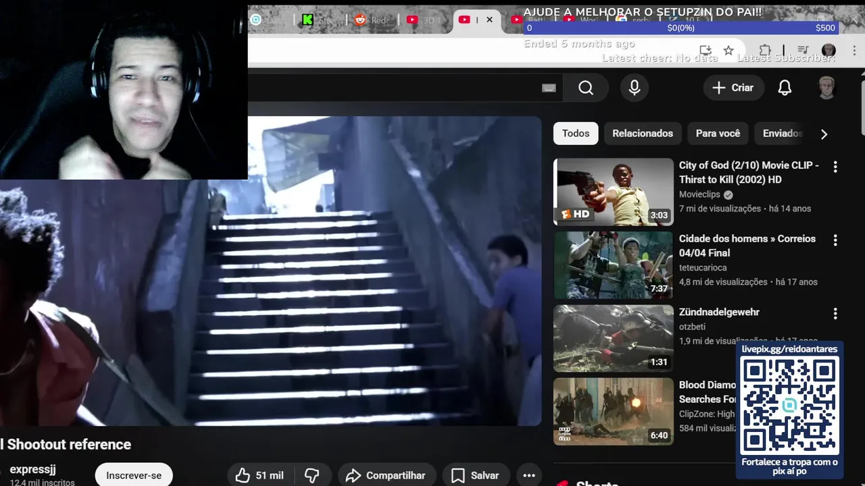Start voice search with the microphone icon
Screen dimensions: 865x486
(x=634, y=88)
